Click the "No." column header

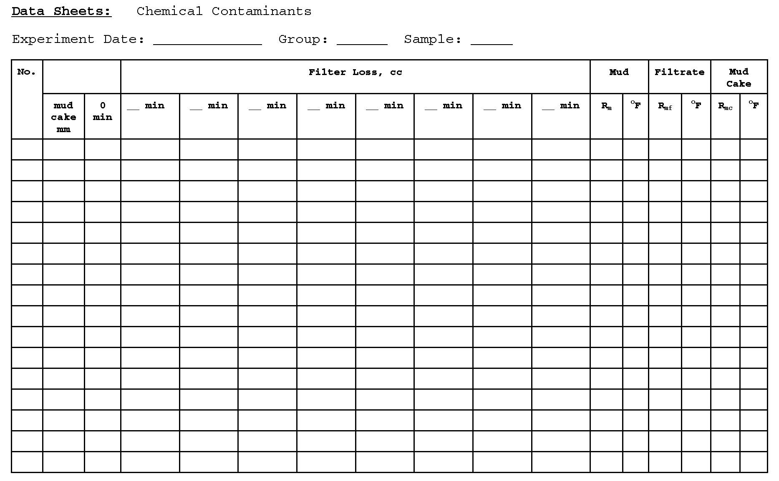click(x=27, y=72)
